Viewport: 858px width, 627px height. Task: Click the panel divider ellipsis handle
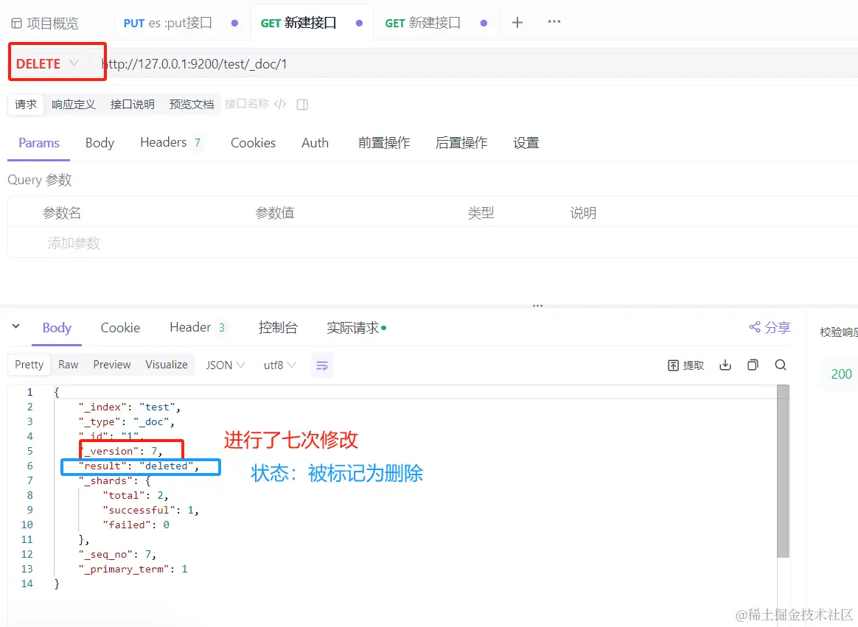pos(538,306)
